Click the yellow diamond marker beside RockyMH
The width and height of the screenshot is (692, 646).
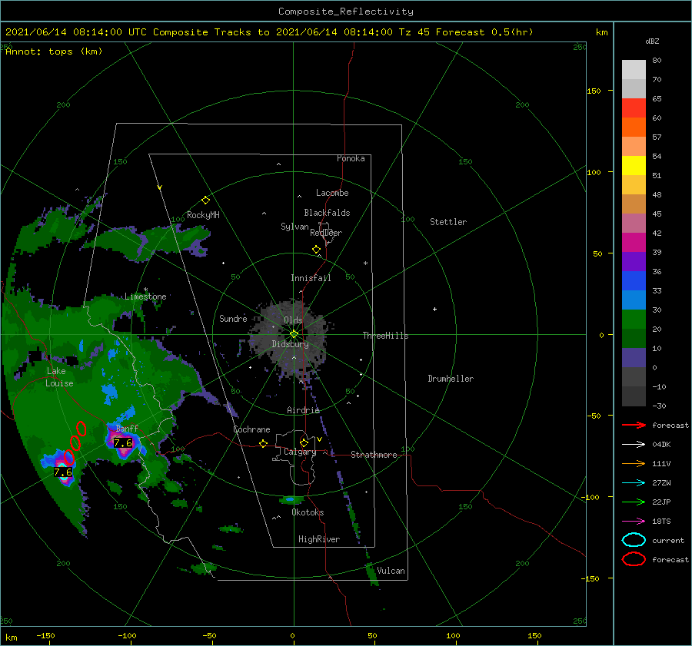[205, 200]
